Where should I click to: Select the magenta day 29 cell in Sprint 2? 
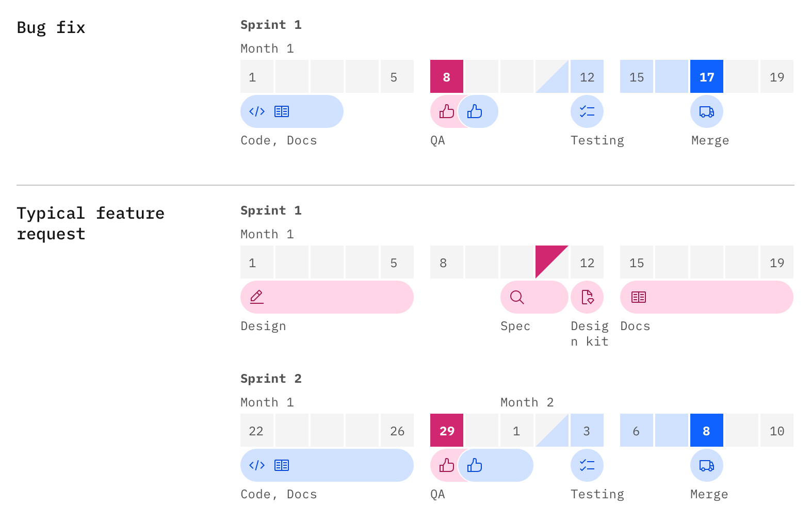[x=447, y=431]
